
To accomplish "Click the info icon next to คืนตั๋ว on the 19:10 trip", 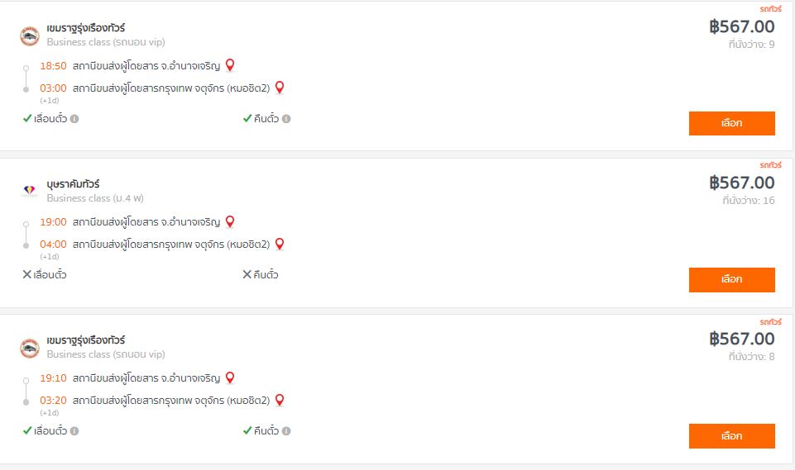I will pyautogui.click(x=286, y=431).
